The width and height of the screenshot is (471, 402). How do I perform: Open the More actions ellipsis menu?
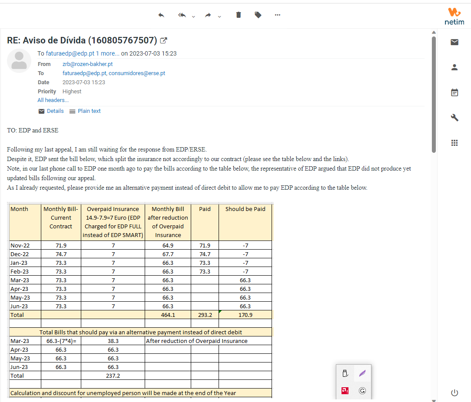tap(278, 15)
